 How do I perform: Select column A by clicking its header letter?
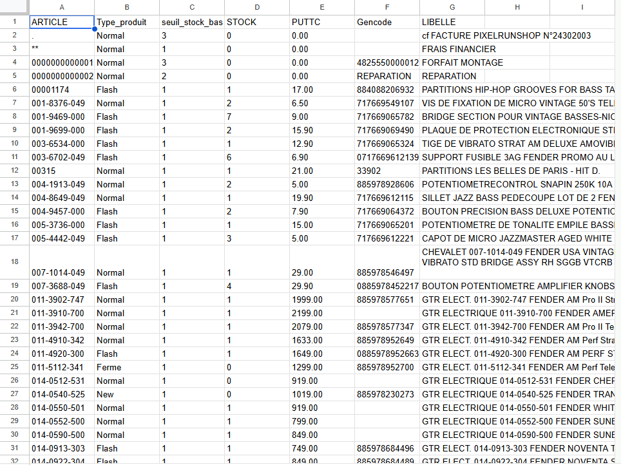click(x=62, y=7)
